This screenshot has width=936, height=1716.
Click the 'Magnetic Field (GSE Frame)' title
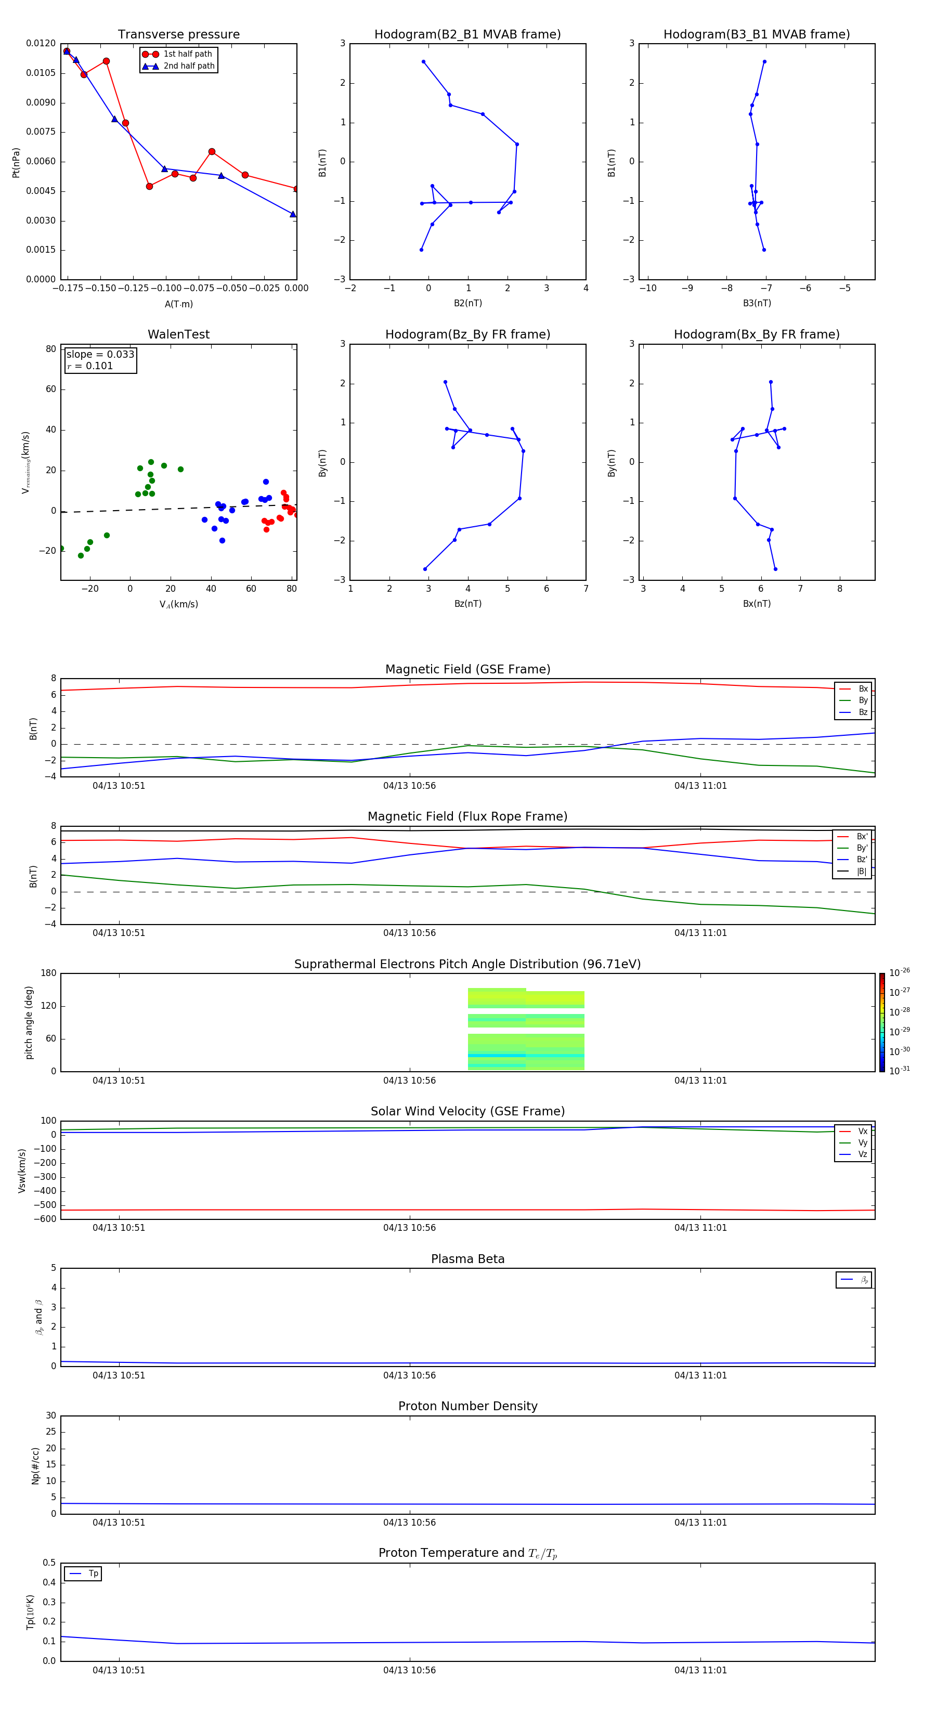(x=467, y=669)
